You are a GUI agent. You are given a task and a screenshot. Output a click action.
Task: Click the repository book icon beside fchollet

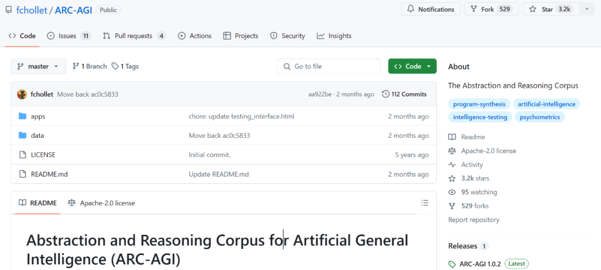7,10
